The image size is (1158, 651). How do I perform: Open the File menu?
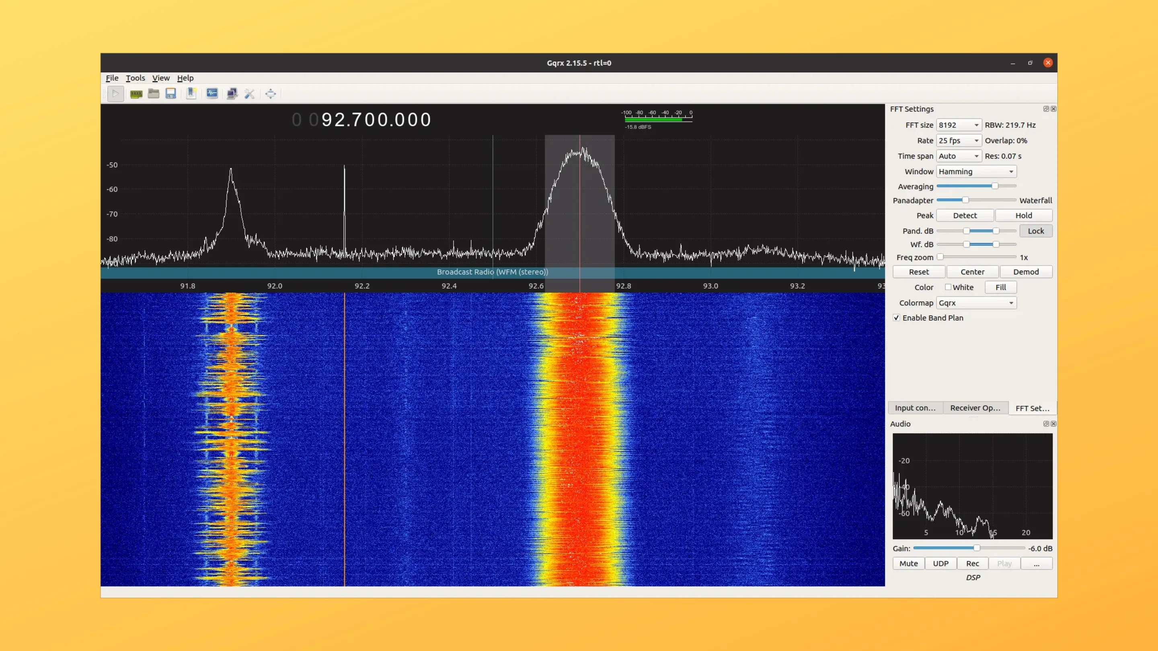point(112,78)
